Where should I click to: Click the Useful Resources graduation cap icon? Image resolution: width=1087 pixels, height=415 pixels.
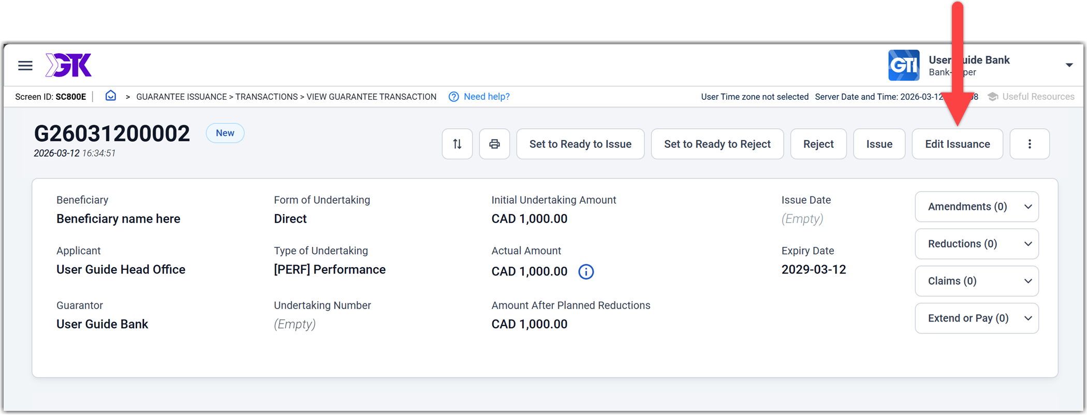click(993, 97)
